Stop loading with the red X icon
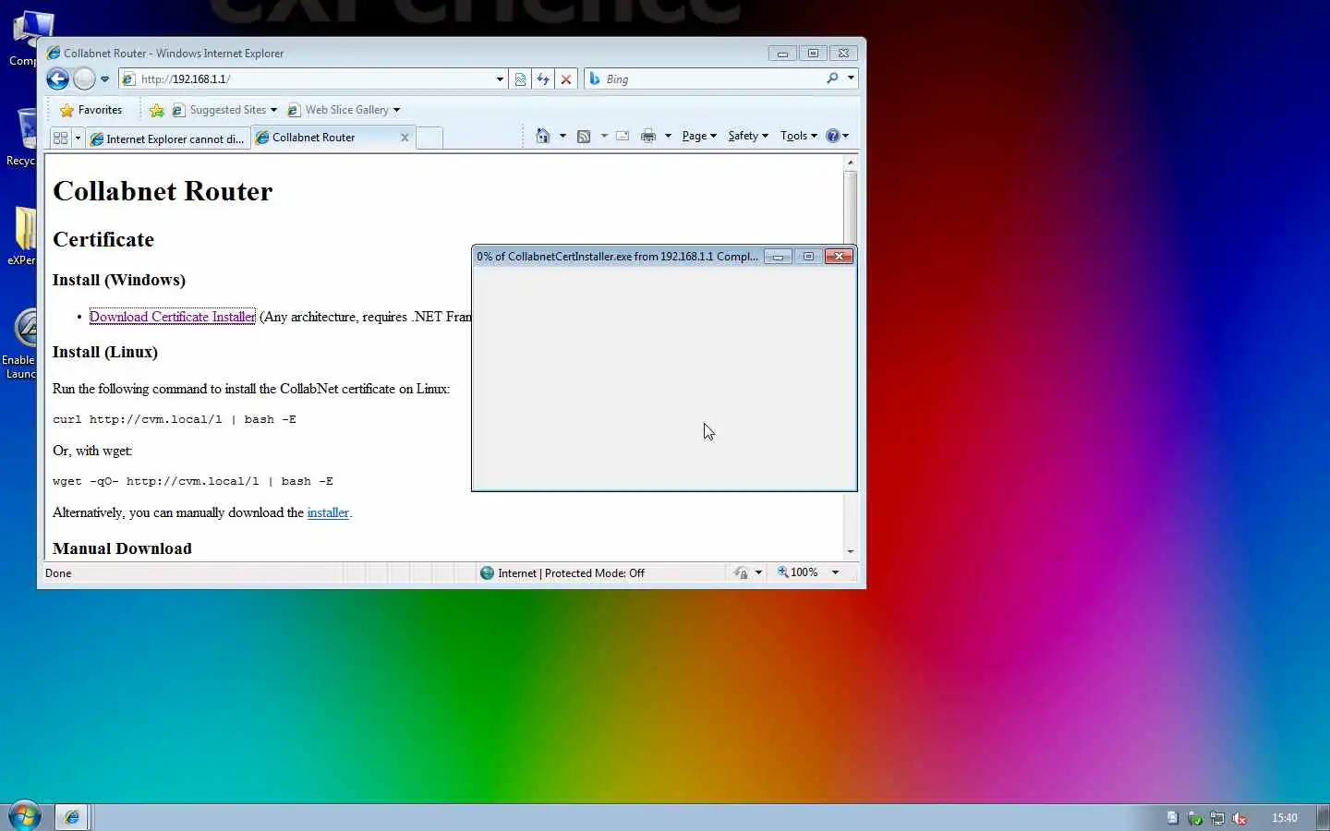 point(566,79)
